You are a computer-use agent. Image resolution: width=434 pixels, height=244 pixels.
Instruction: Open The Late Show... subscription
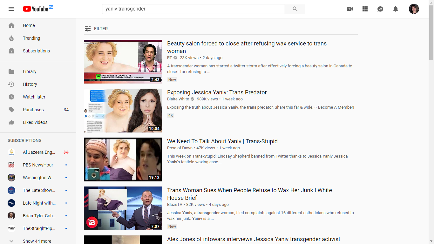point(38,190)
